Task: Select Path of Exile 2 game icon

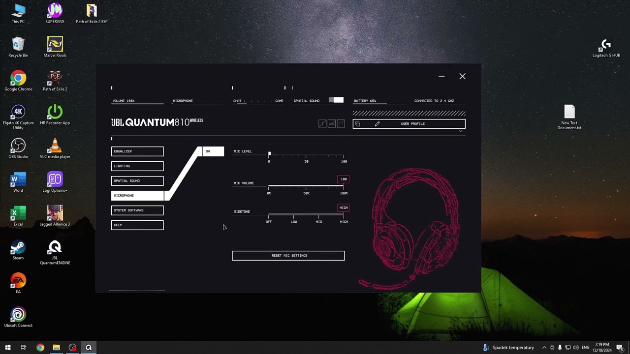Action: tap(55, 81)
